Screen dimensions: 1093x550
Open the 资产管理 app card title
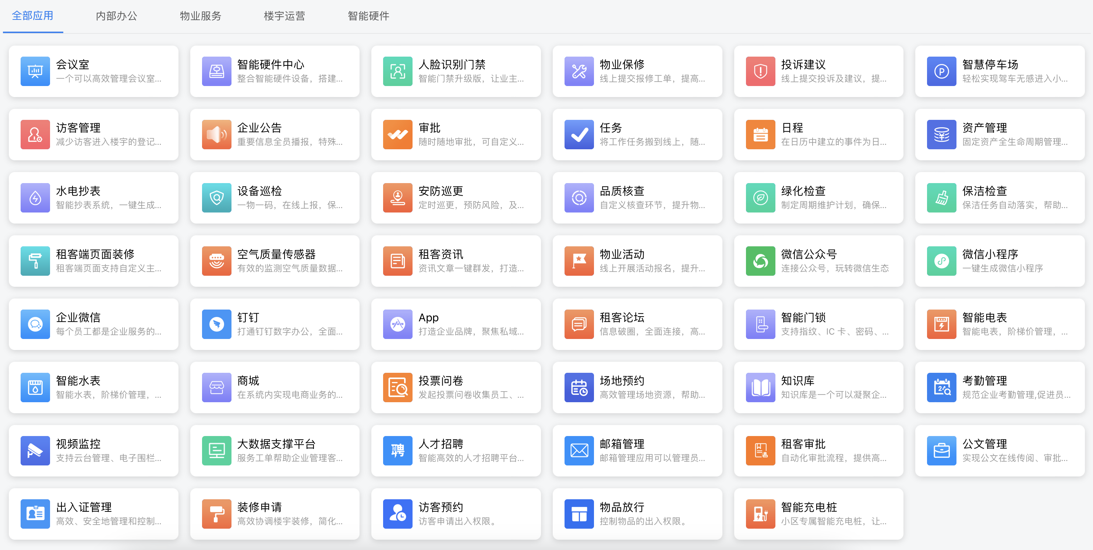(984, 128)
